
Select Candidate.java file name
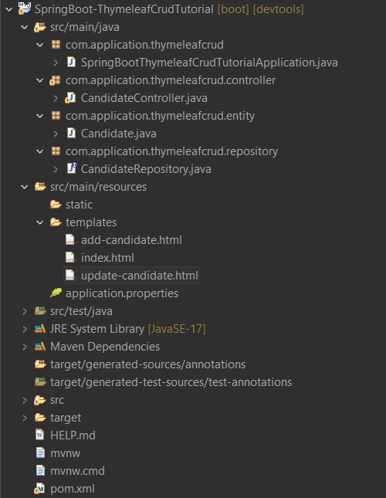tap(119, 134)
